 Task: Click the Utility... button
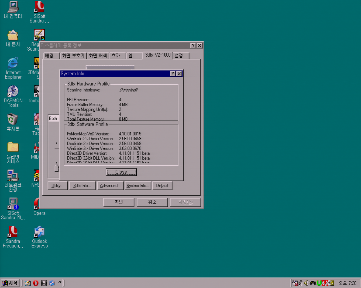pyautogui.click(x=58, y=186)
